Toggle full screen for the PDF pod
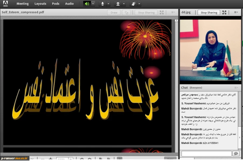The image size is (243, 163). pyautogui.click(x=162, y=12)
